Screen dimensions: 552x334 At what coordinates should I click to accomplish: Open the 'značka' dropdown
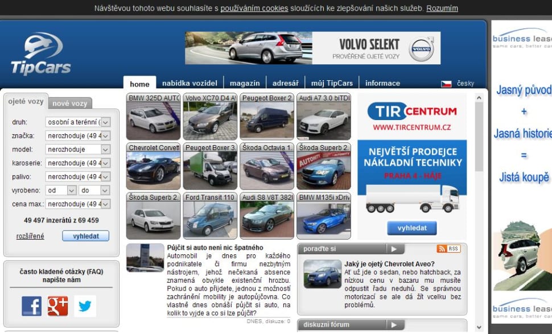point(78,135)
